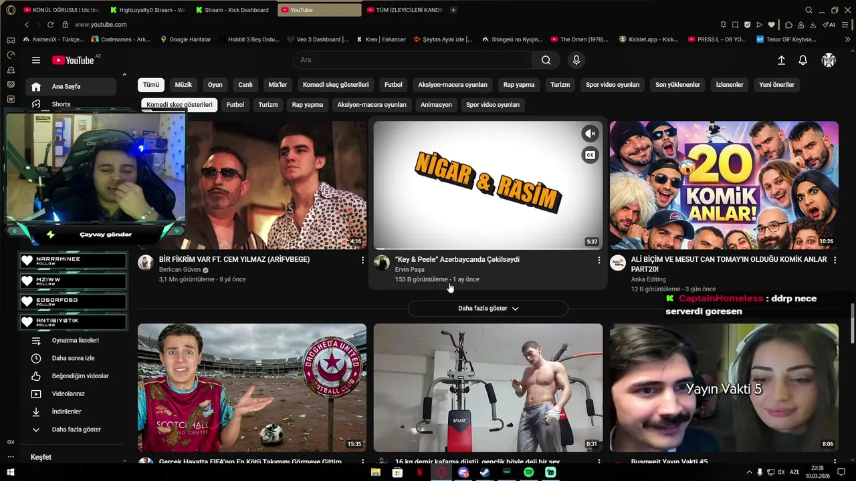Search tabs with top-right magnifier icon
Viewport: 856px width, 481px height.
pos(809,10)
